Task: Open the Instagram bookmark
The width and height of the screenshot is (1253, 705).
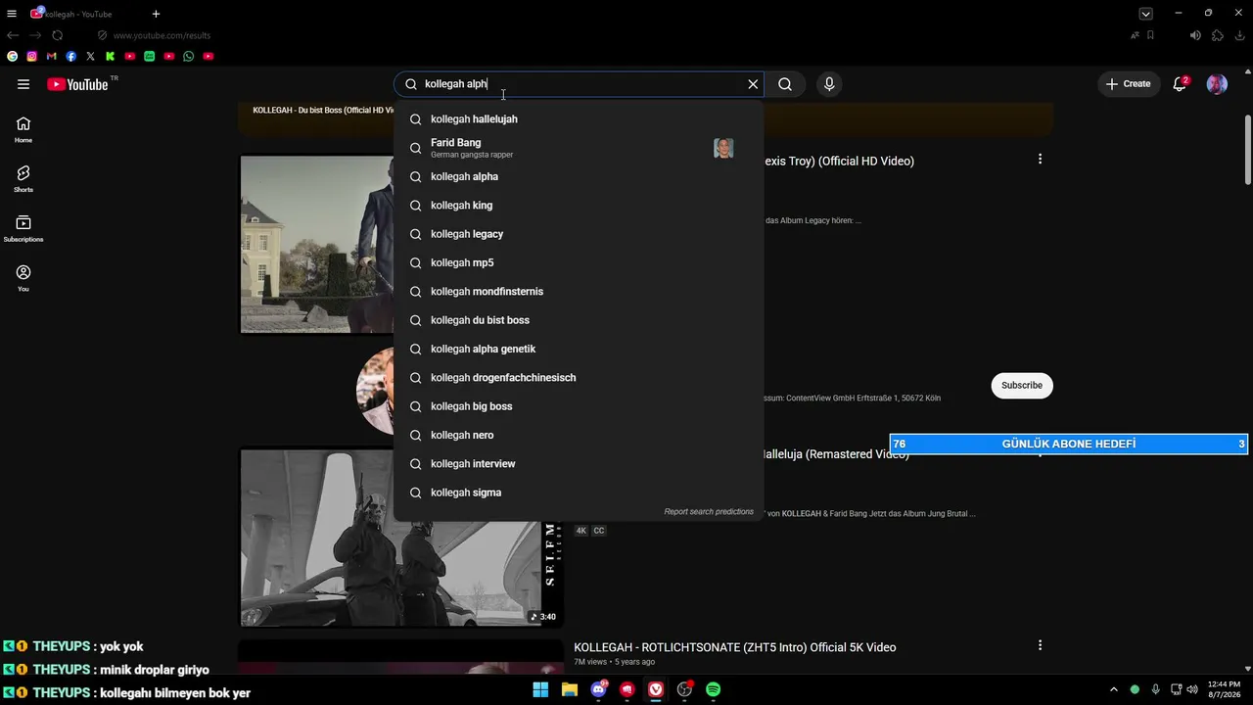Action: pos(32,57)
